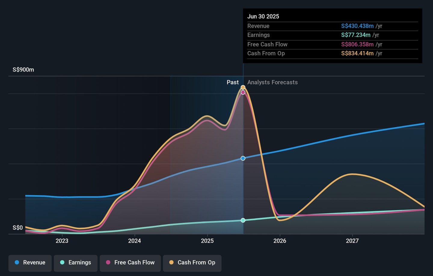Click the S$806.358m free cash flow value
This screenshot has height=276, width=433.
pyautogui.click(x=357, y=44)
